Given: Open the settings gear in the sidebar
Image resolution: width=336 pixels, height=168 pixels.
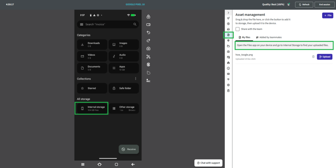Looking at the screenshot, I should [228, 85].
